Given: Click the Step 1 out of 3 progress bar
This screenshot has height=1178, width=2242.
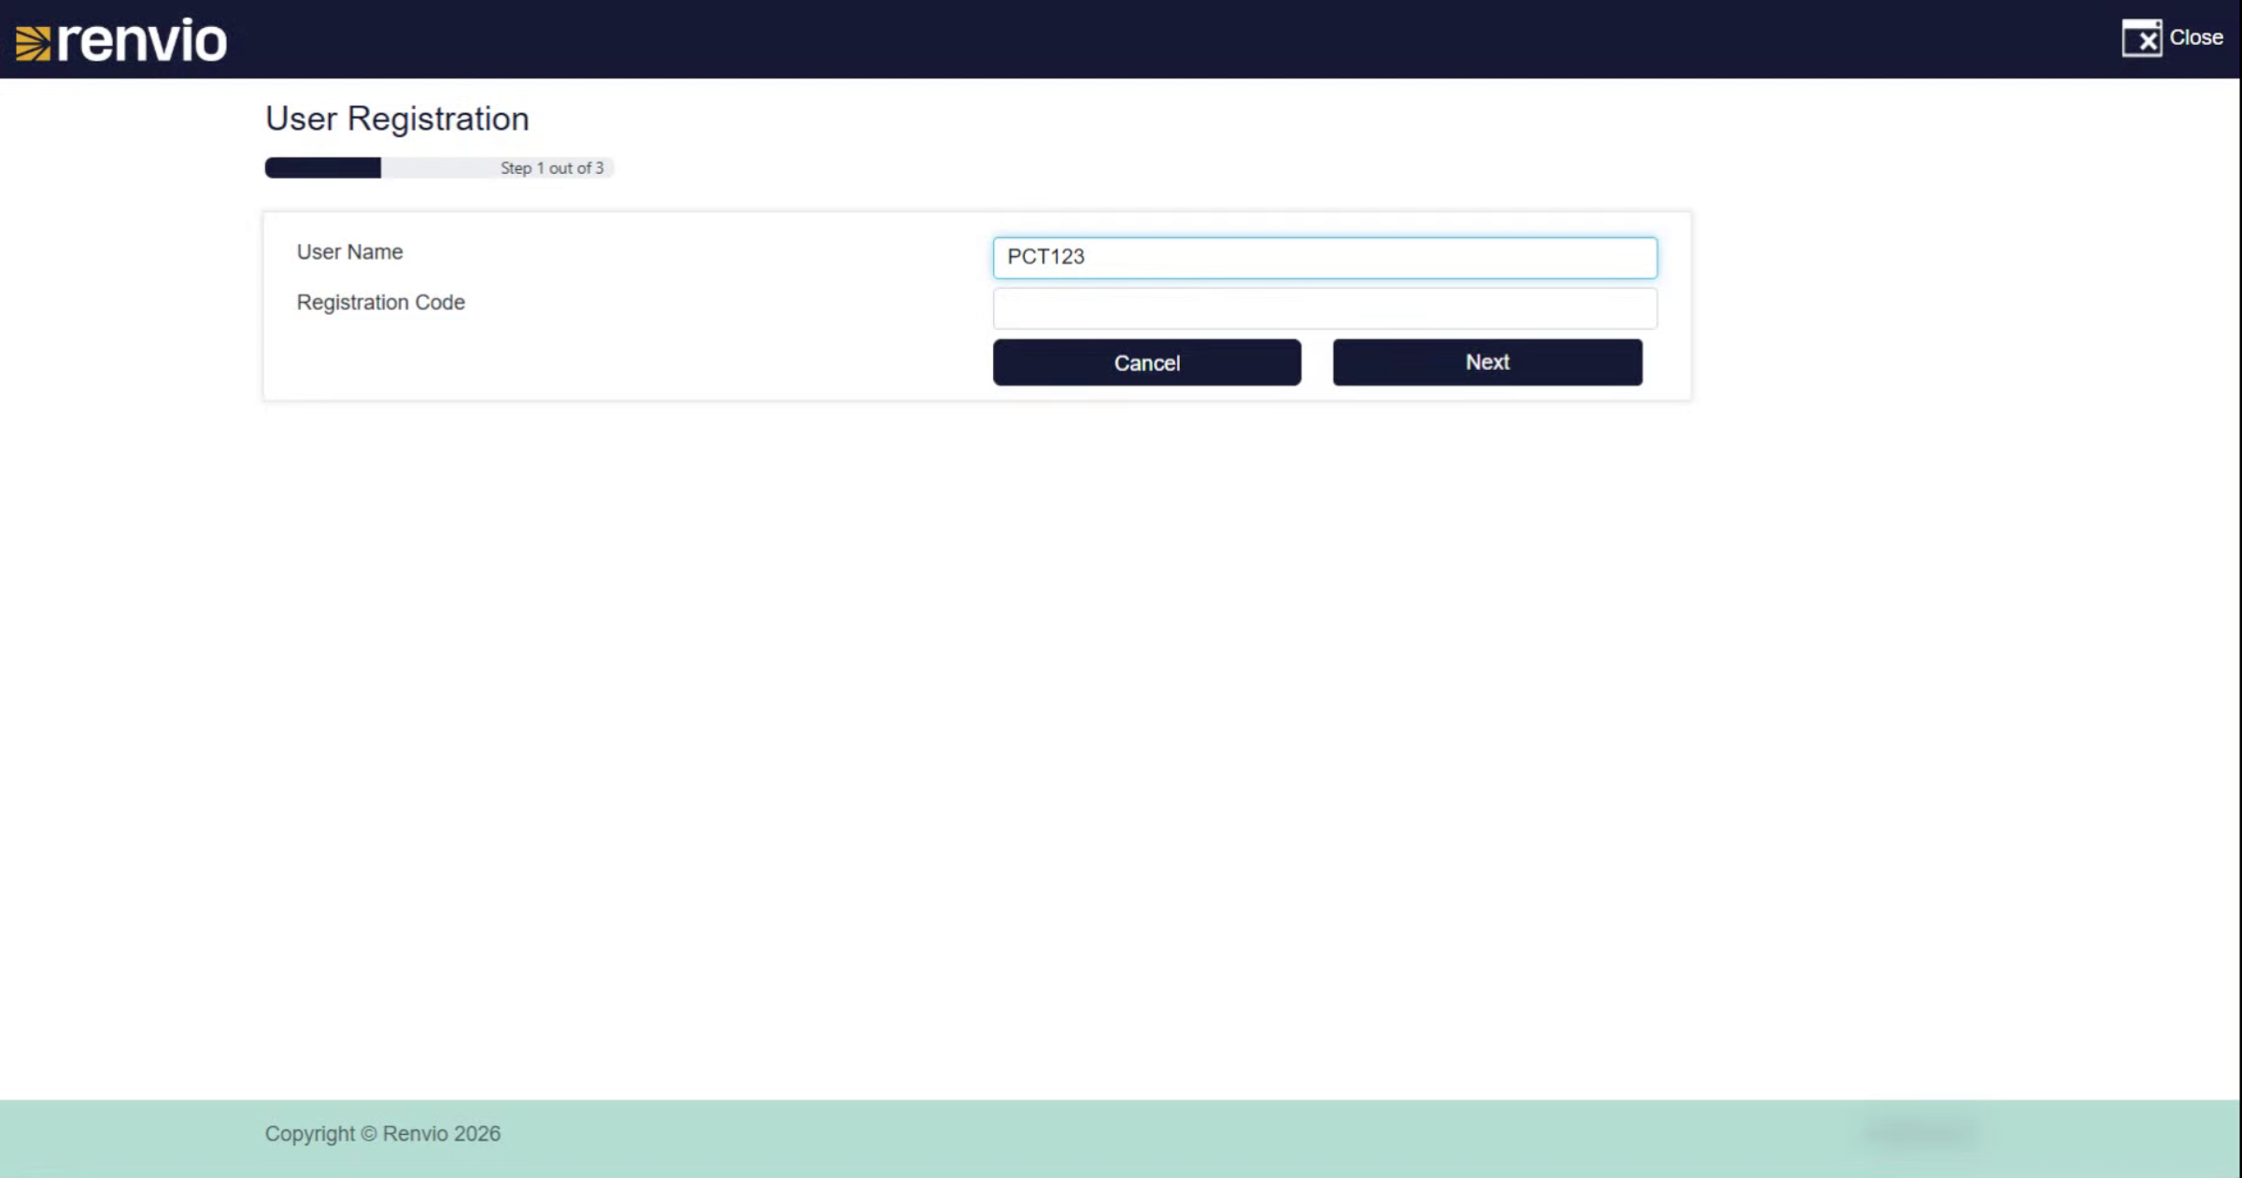Looking at the screenshot, I should (x=439, y=168).
